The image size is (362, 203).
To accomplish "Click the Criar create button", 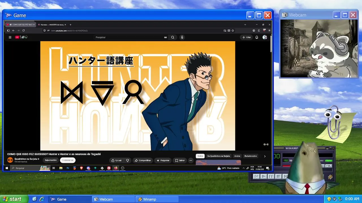I will 246,37.
